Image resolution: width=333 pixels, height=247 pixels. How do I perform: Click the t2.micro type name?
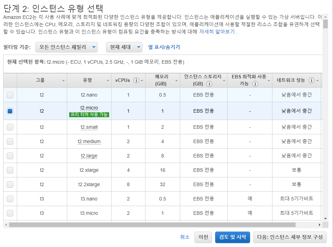point(89,108)
